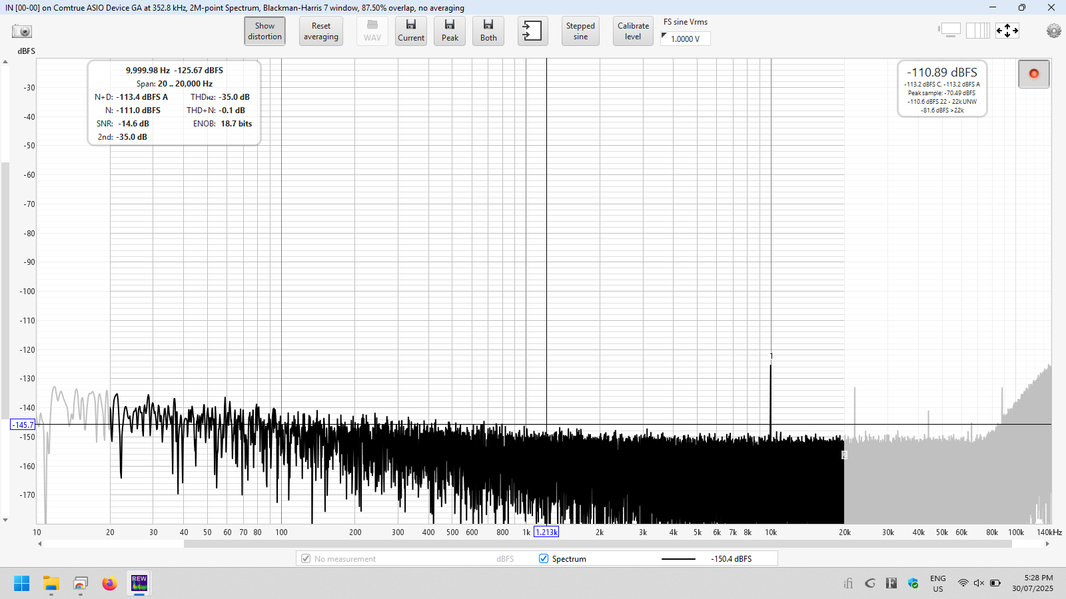
Task: Toggle the No measurement checkbox
Action: (x=306, y=558)
